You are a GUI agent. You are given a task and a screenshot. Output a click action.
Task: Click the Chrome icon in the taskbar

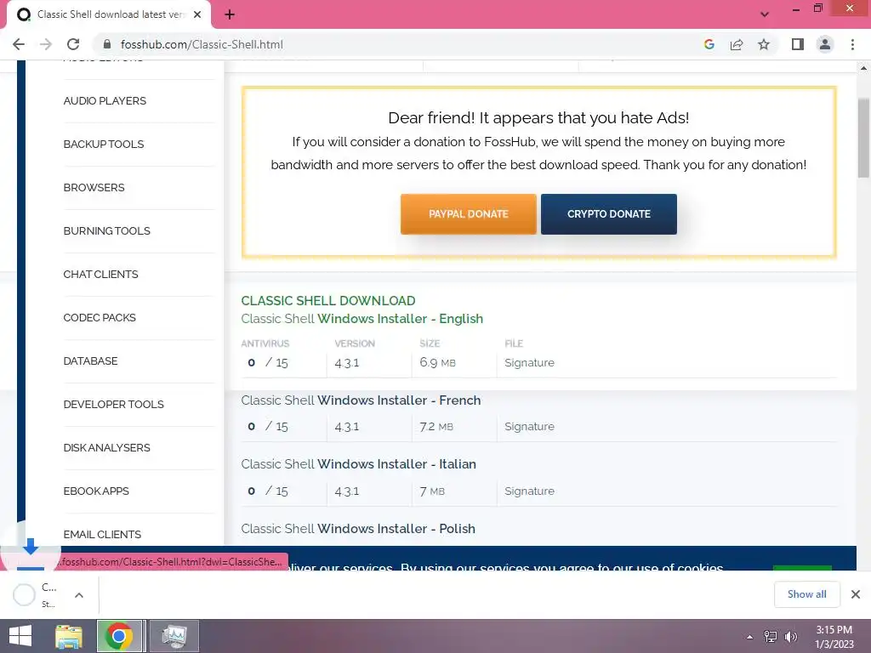[x=120, y=636]
